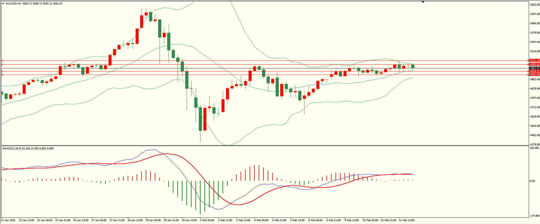Click the 5035.37 red price label
The image size is (540, 224).
pos(535,71)
